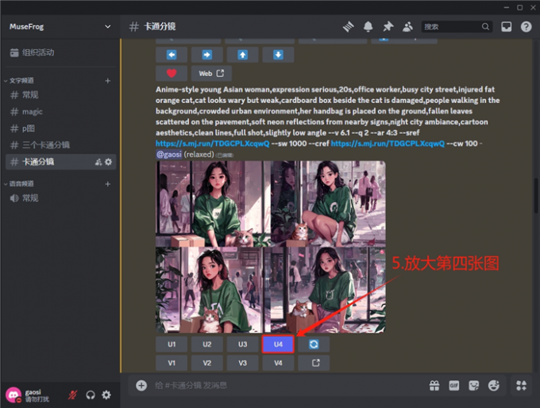The height and width of the screenshot is (408, 540).
Task: Toggle microphone mute
Action: click(72, 395)
